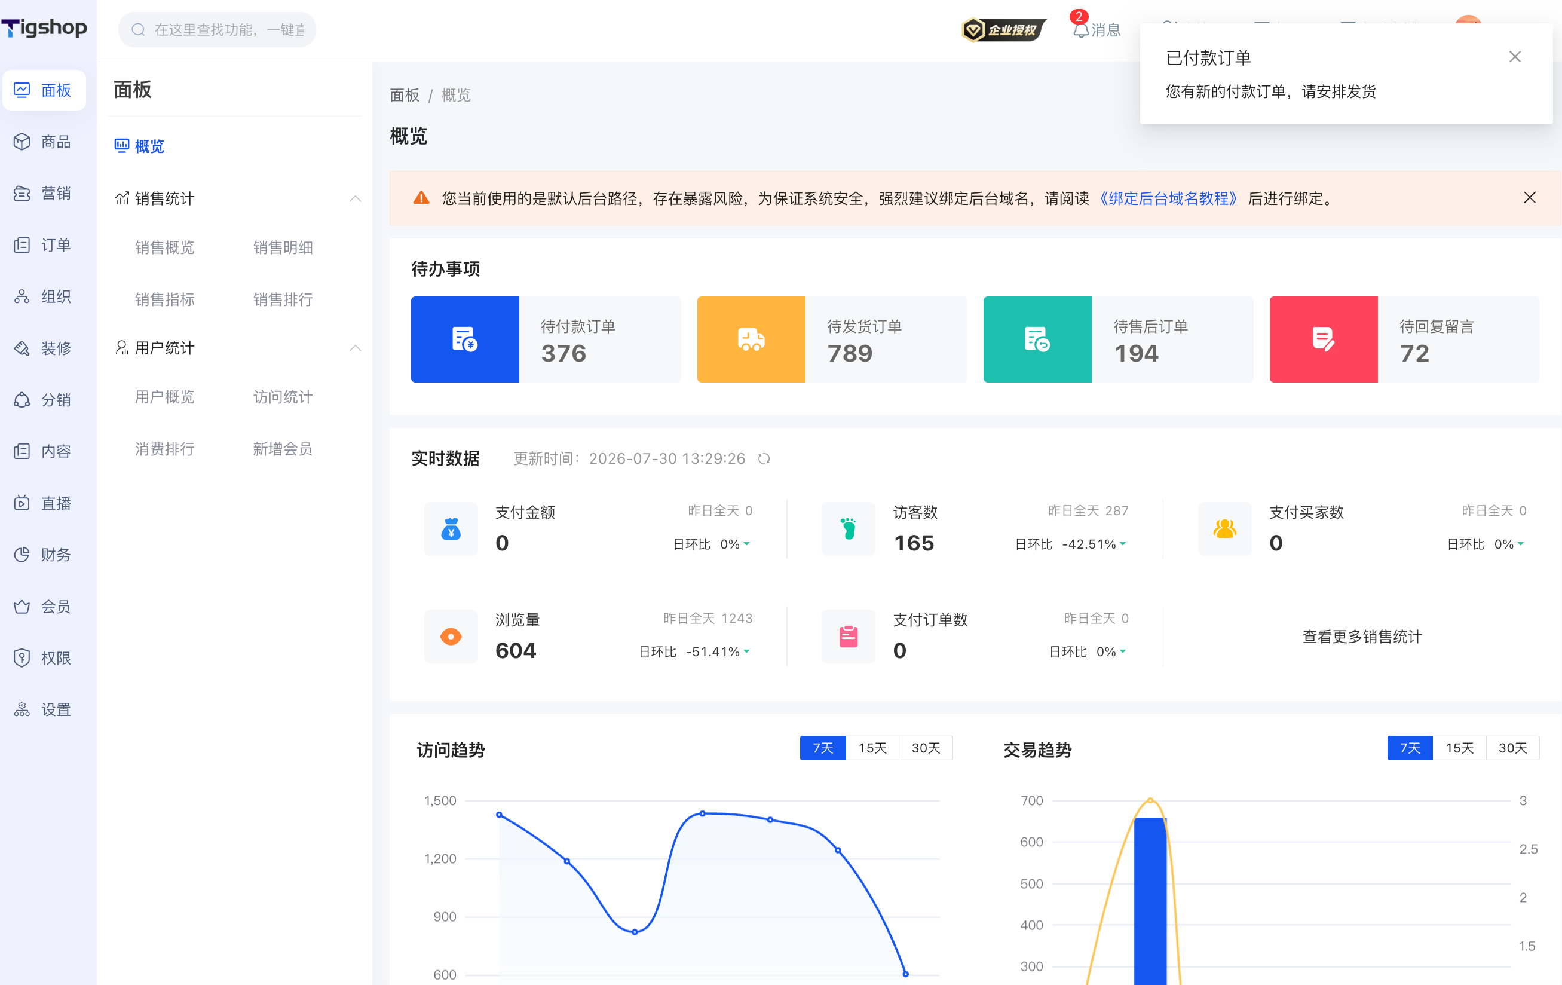Open the 财务 finance sidebar icon

pyautogui.click(x=22, y=555)
